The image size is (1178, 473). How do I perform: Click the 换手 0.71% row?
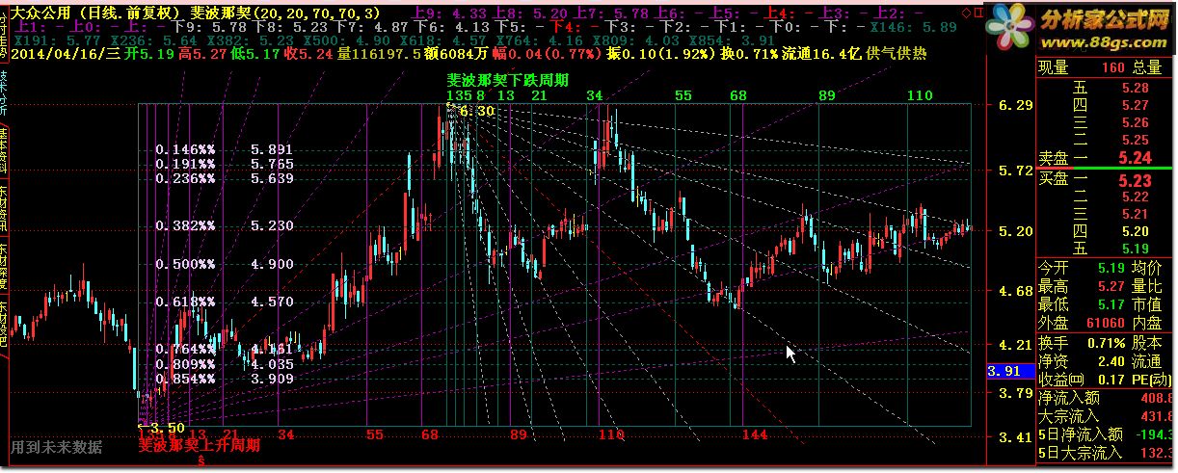pos(1080,342)
